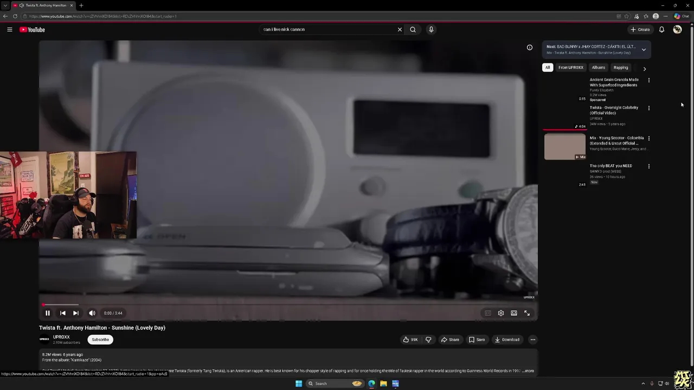Dislike this video

(x=428, y=340)
